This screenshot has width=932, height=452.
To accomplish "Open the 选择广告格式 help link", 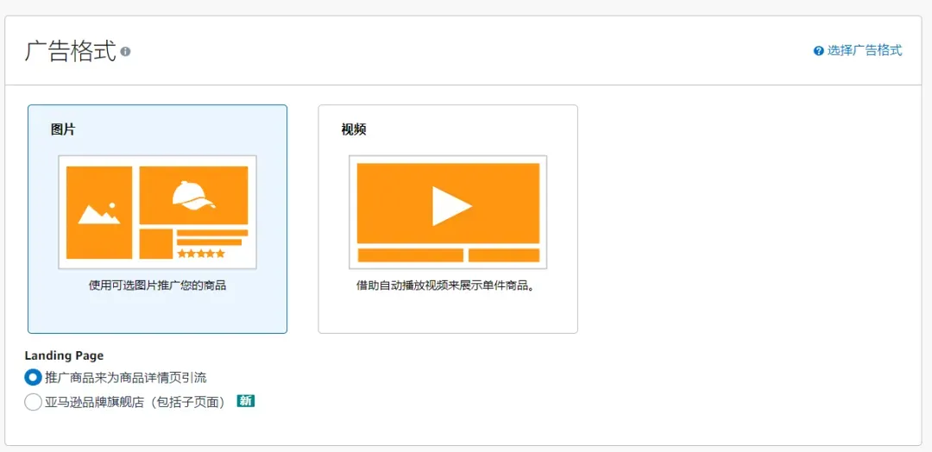I will [864, 51].
